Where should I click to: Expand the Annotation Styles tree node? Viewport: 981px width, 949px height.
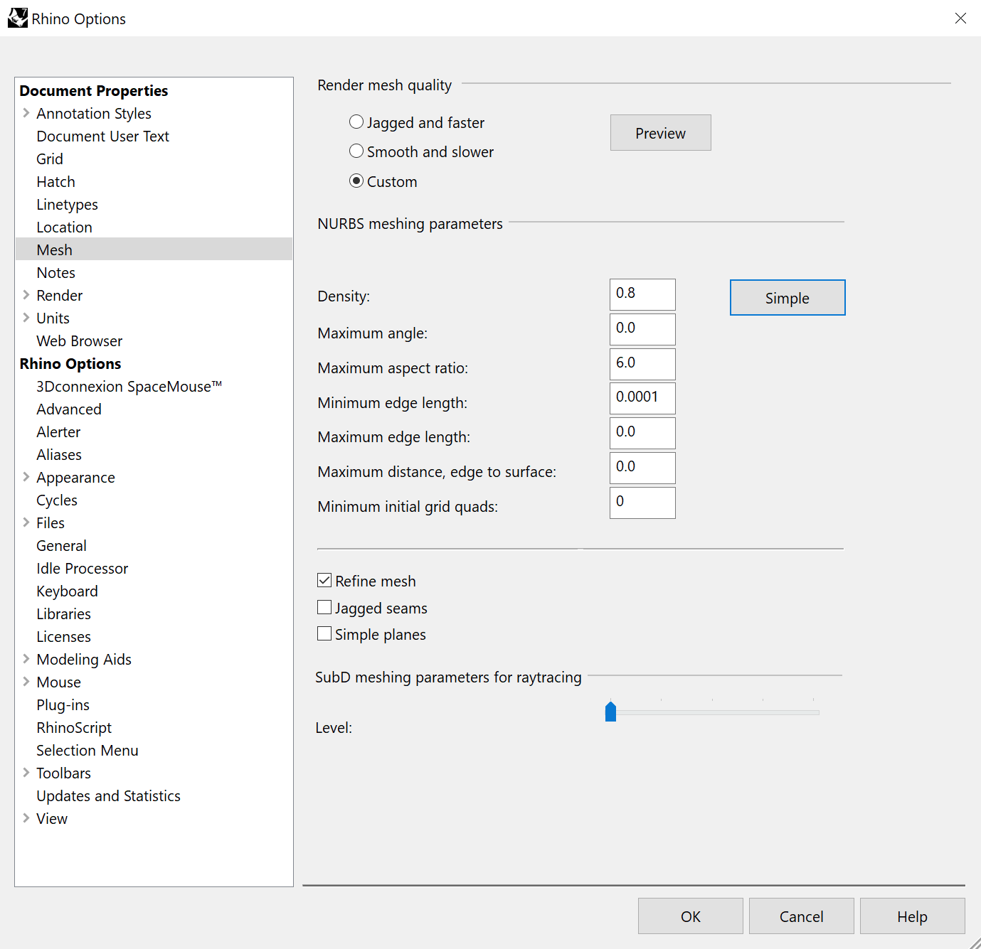26,113
